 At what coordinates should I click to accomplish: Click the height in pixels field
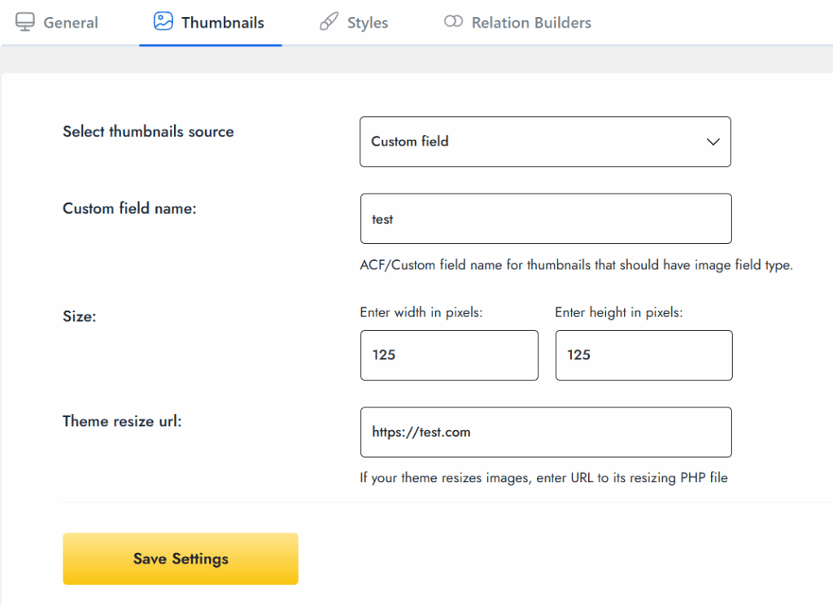pos(643,355)
